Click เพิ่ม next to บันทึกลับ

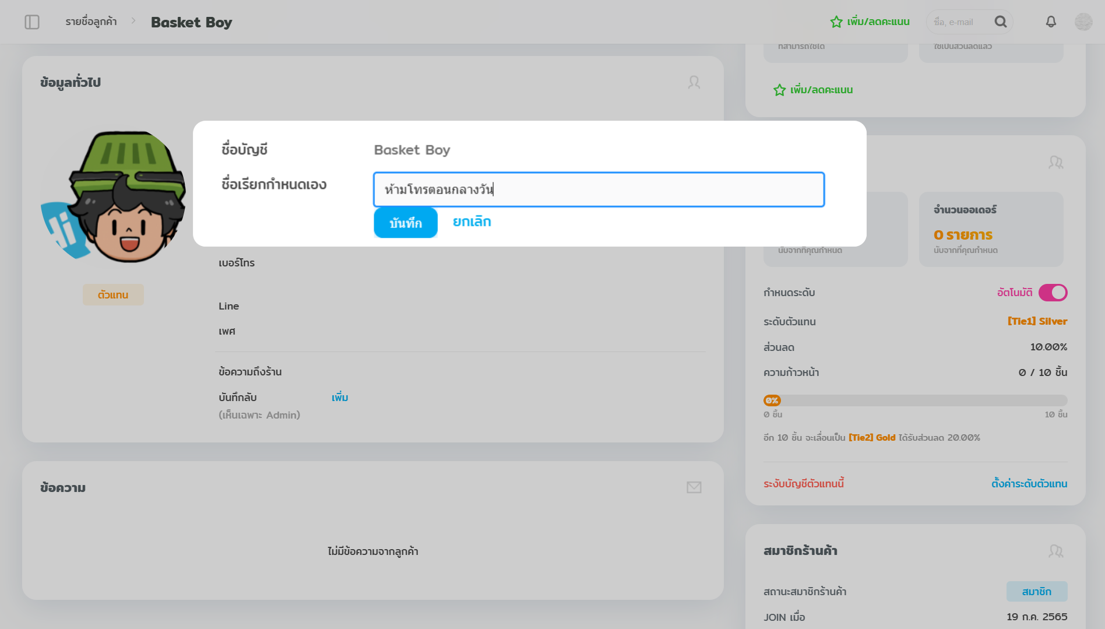[340, 397]
